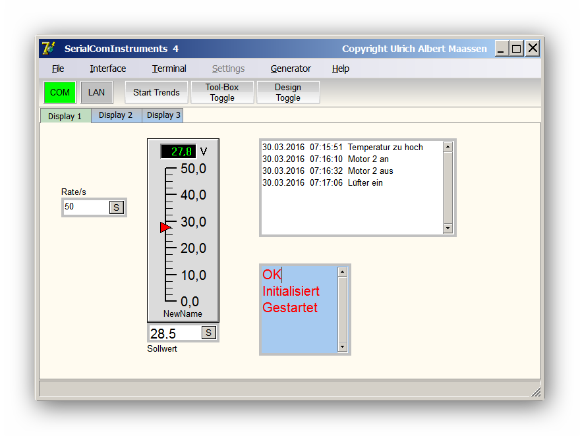This screenshot has height=436, width=580.
Task: Click the Design Toggle button
Action: coord(288,92)
